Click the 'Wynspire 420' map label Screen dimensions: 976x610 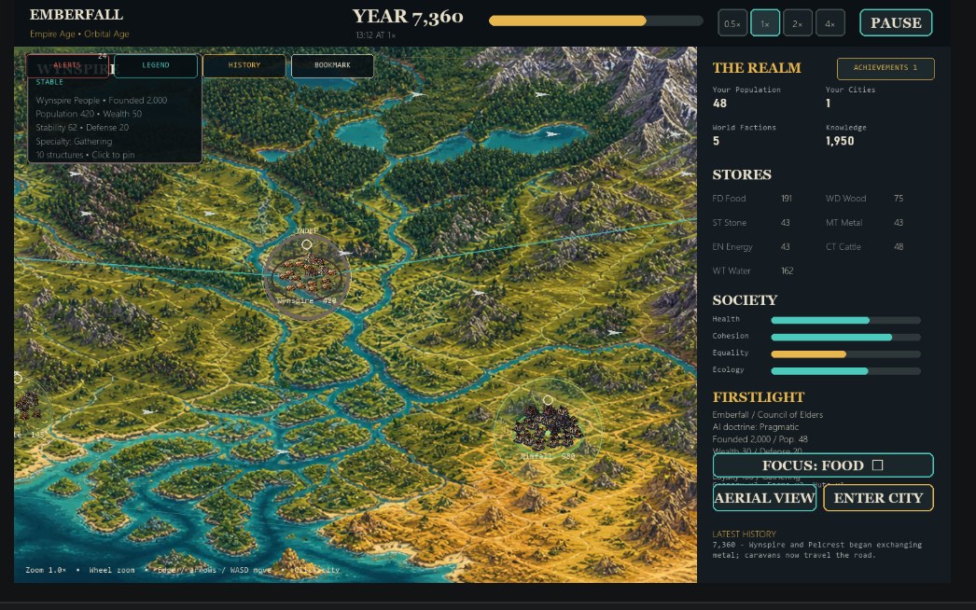(306, 300)
